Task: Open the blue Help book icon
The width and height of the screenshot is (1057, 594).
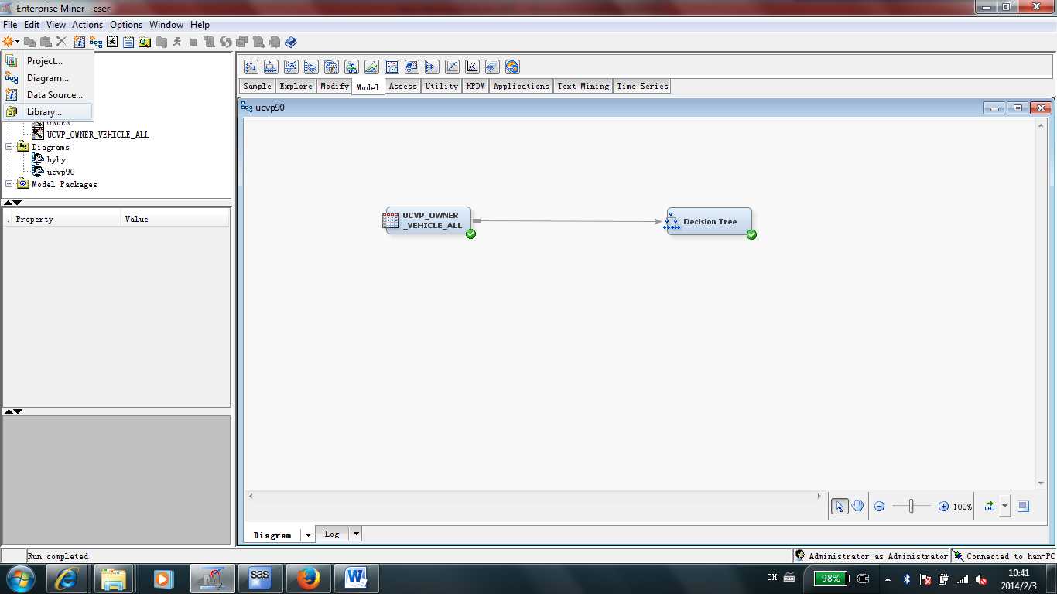Action: coord(290,42)
